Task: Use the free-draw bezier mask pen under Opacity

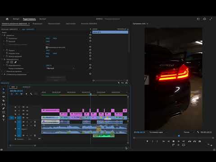Action: click(15, 62)
